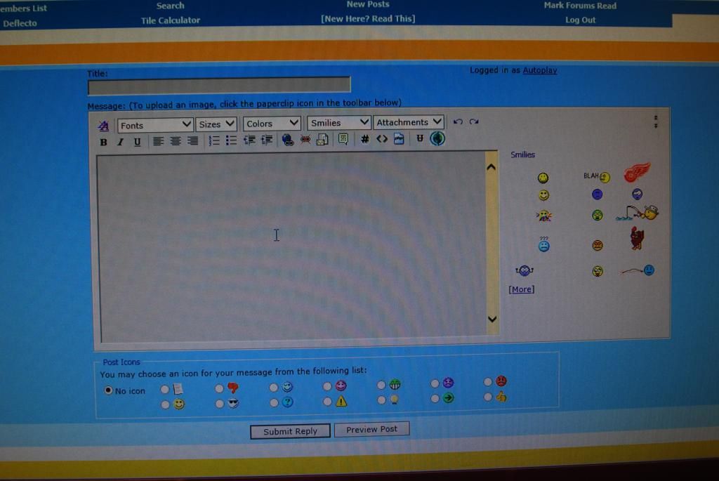This screenshot has width=719, height=481.
Task: Click the Preview Post button
Action: (x=372, y=429)
